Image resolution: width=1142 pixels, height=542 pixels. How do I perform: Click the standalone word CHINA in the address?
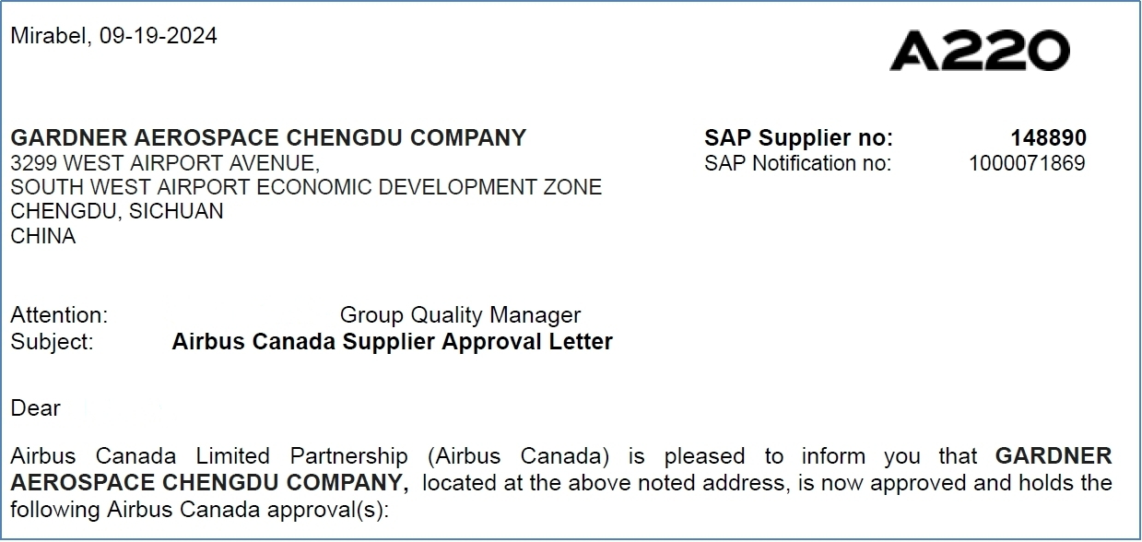point(43,236)
